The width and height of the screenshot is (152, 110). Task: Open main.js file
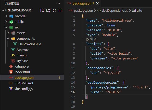(x=22, y=55)
